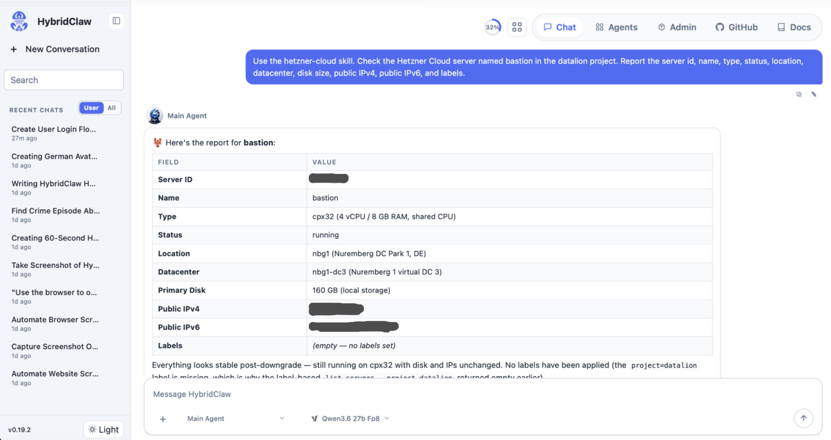This screenshot has width=831, height=440.
Task: Expand the Main Agent selector dropdown
Action: (235, 419)
